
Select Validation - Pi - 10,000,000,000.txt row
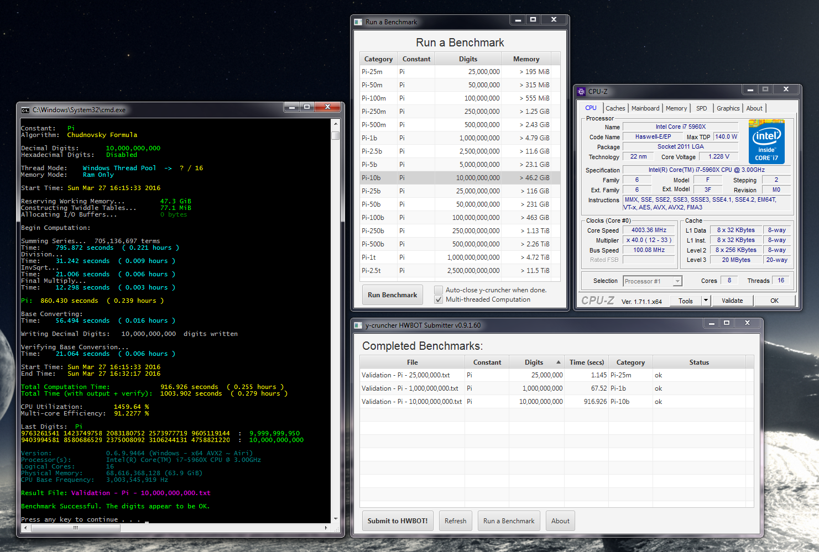556,402
